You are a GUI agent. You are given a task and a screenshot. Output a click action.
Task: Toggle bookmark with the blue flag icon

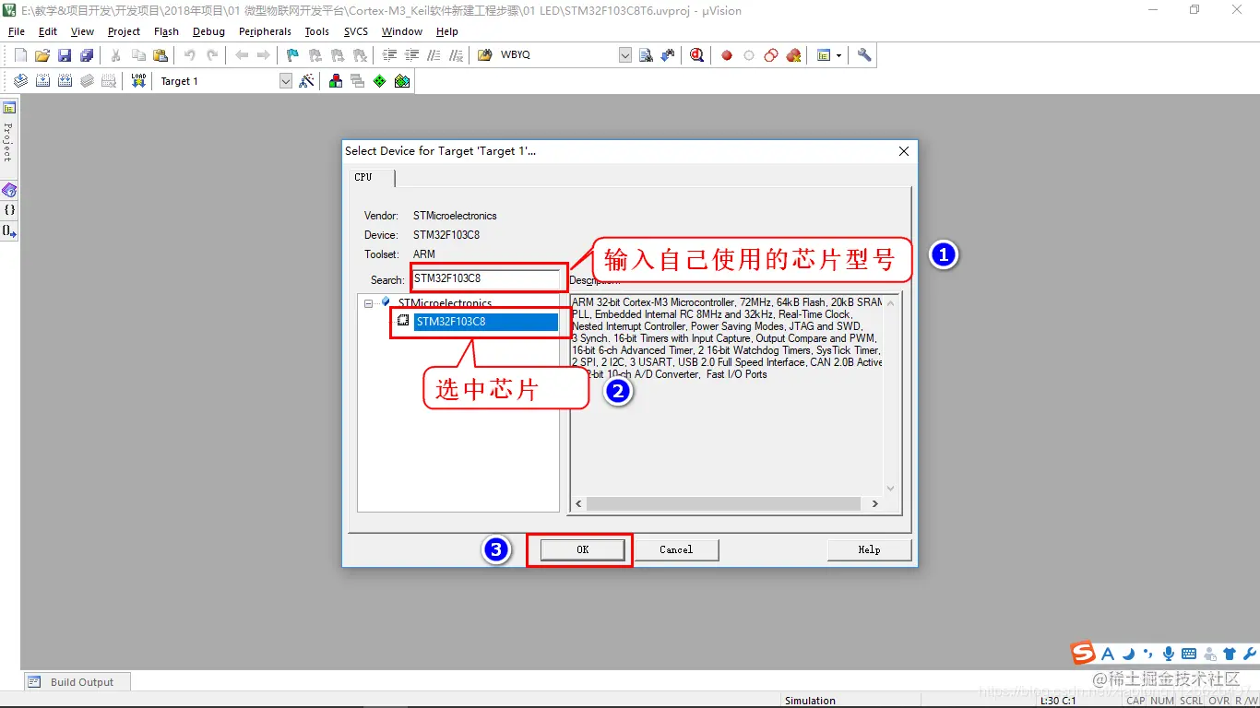click(292, 55)
